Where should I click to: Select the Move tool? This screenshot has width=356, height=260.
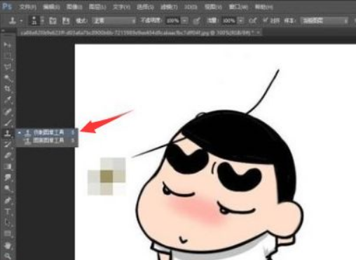(x=7, y=44)
